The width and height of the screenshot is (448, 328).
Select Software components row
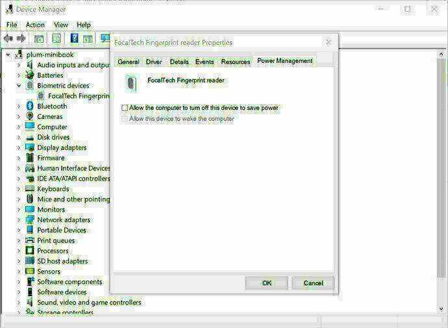[x=69, y=282]
